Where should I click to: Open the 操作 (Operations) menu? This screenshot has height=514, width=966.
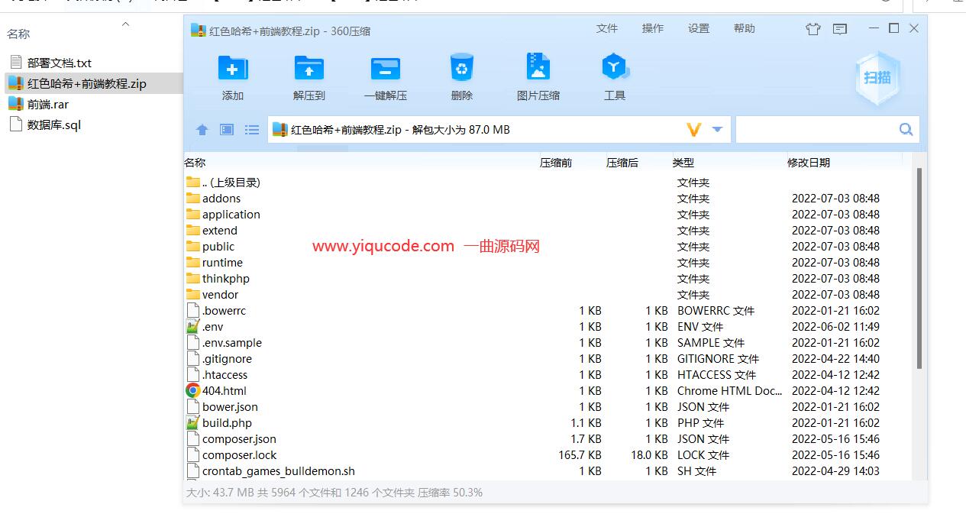click(x=653, y=28)
